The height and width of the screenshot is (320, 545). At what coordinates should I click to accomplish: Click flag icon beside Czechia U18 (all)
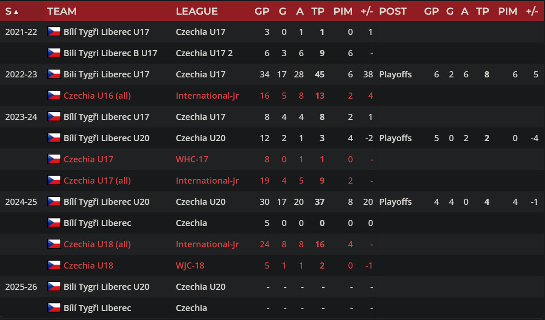54,244
